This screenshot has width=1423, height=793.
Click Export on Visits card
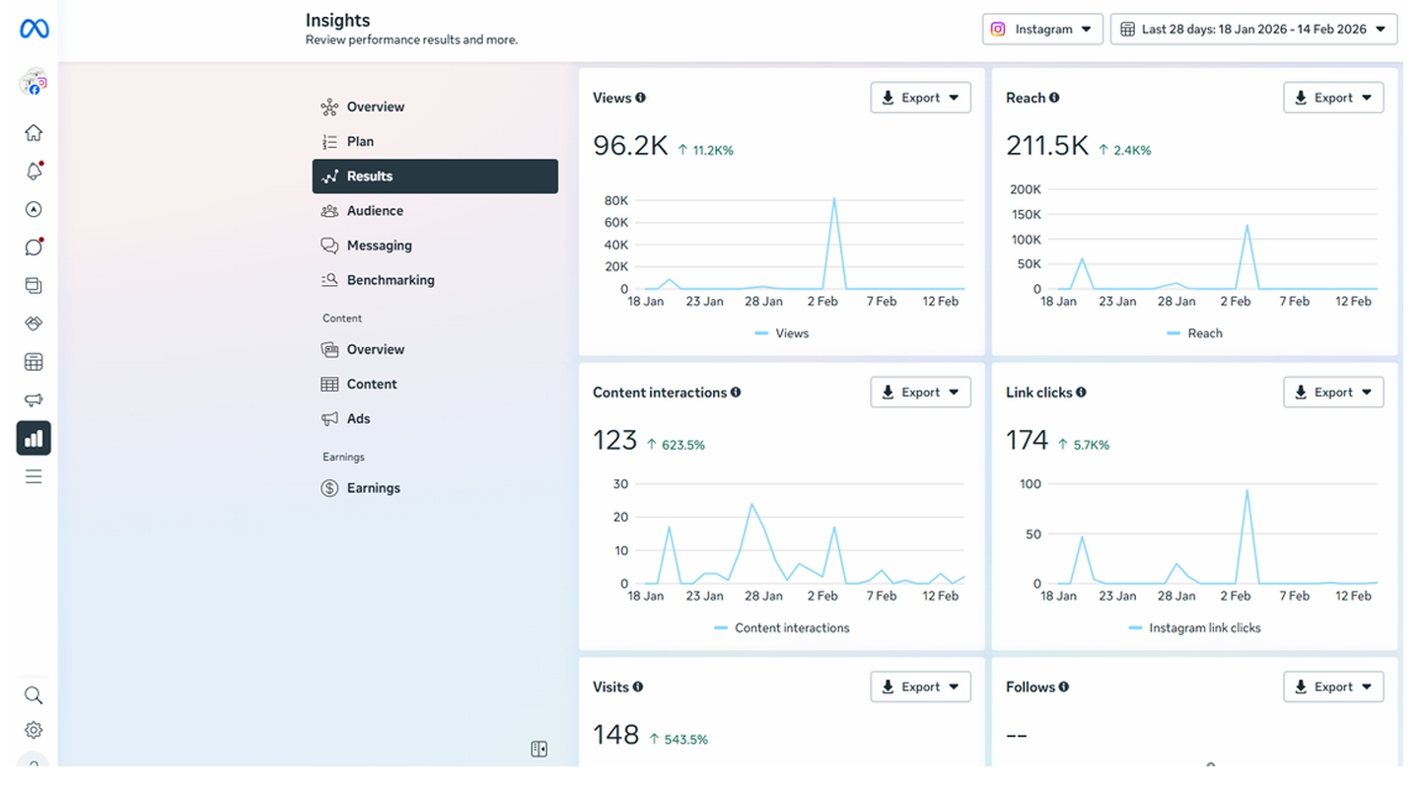tap(920, 687)
